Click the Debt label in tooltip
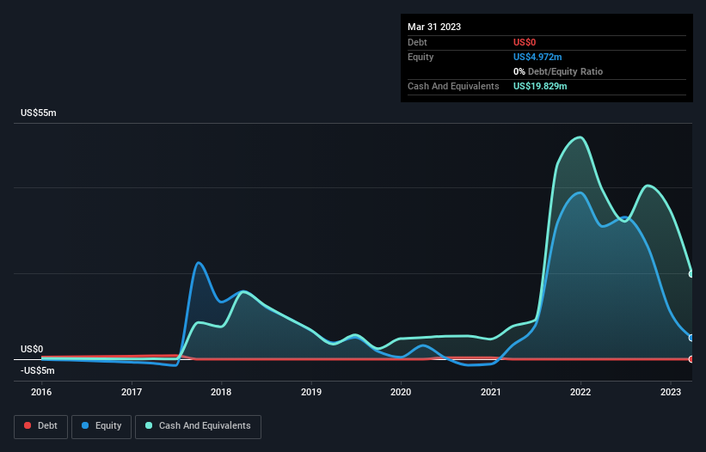The height and width of the screenshot is (452, 706). (417, 42)
